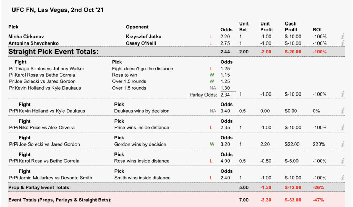This screenshot has height=207, width=353.
Task: Click info icon for Smith wins inside distance
Action: 342,178
